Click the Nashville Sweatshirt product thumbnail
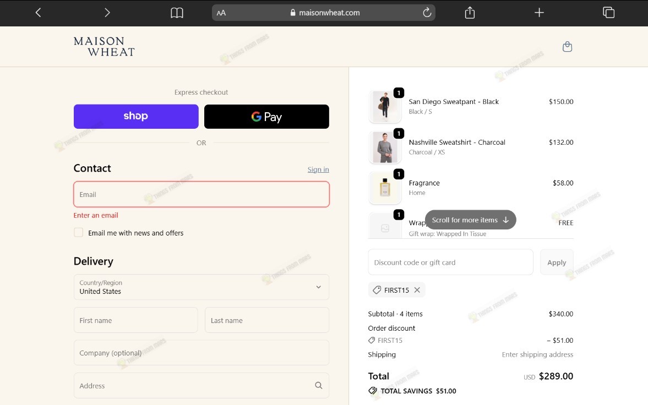This screenshot has width=648, height=405. coord(385,147)
